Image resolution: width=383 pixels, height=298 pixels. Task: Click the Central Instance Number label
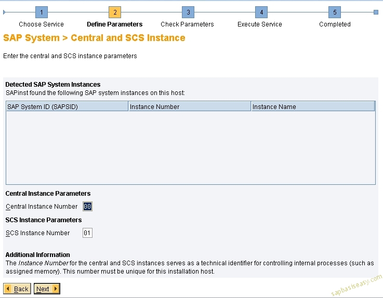(x=42, y=207)
